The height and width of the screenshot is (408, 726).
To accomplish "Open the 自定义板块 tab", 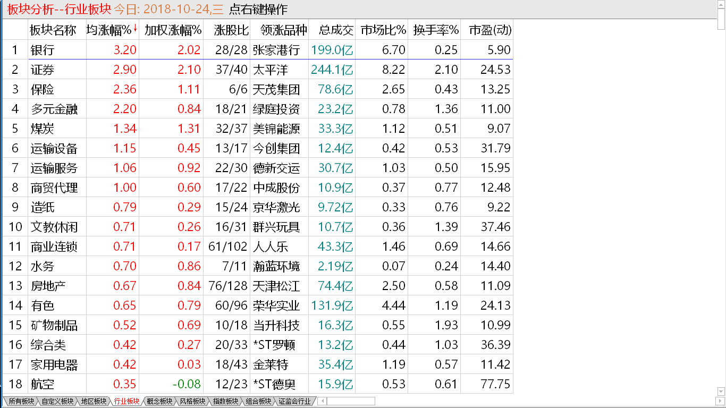I will coord(57,401).
